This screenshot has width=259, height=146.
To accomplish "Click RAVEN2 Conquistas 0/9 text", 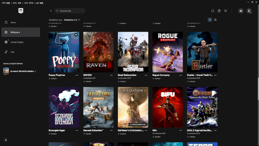I will 89,78.
